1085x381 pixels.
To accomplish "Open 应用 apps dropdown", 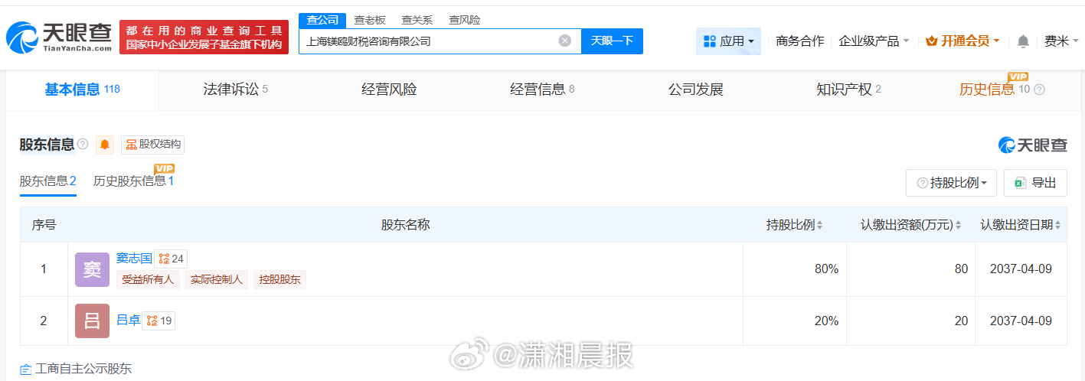I will (x=728, y=41).
